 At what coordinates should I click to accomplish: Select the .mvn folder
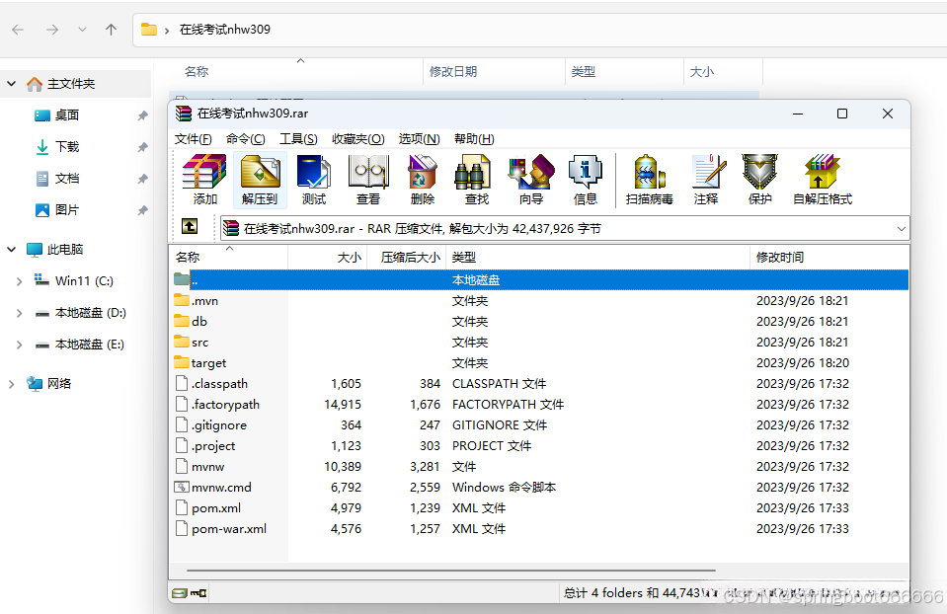(204, 301)
